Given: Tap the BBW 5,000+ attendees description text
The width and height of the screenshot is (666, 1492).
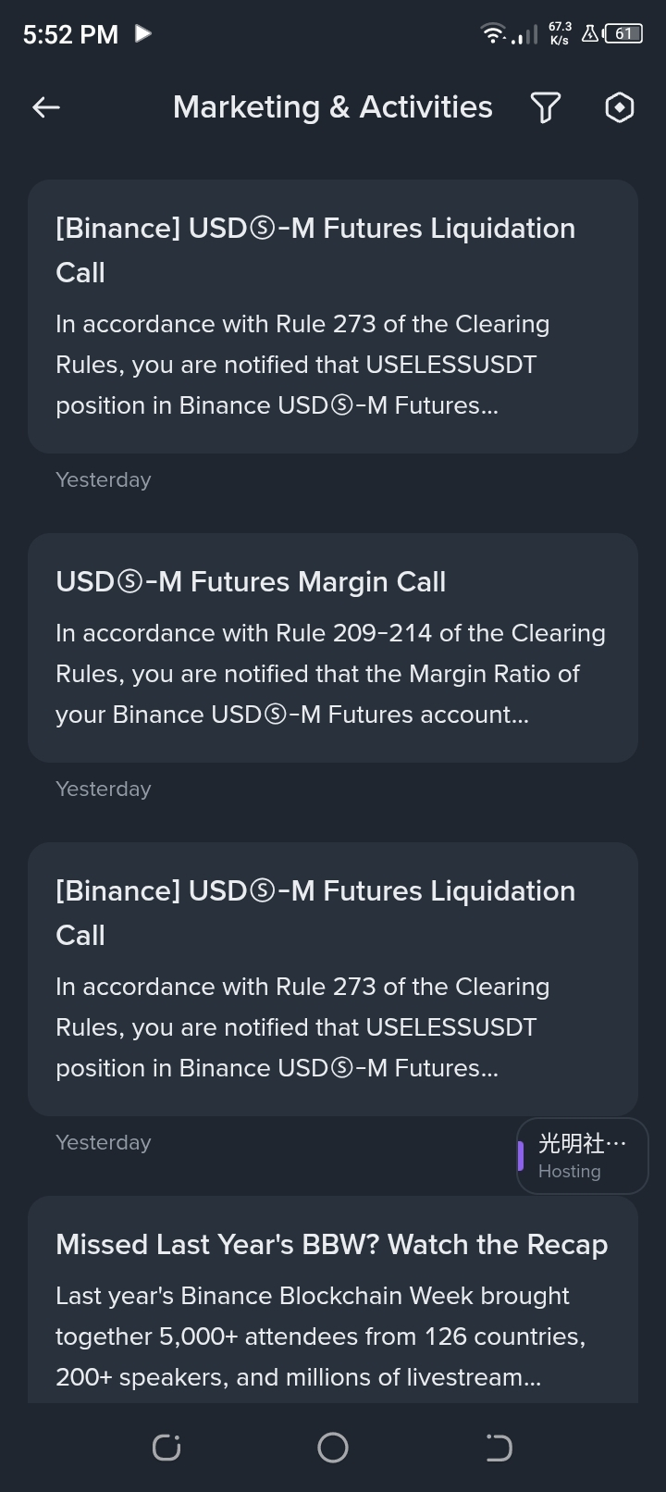Looking at the screenshot, I should click(321, 1337).
